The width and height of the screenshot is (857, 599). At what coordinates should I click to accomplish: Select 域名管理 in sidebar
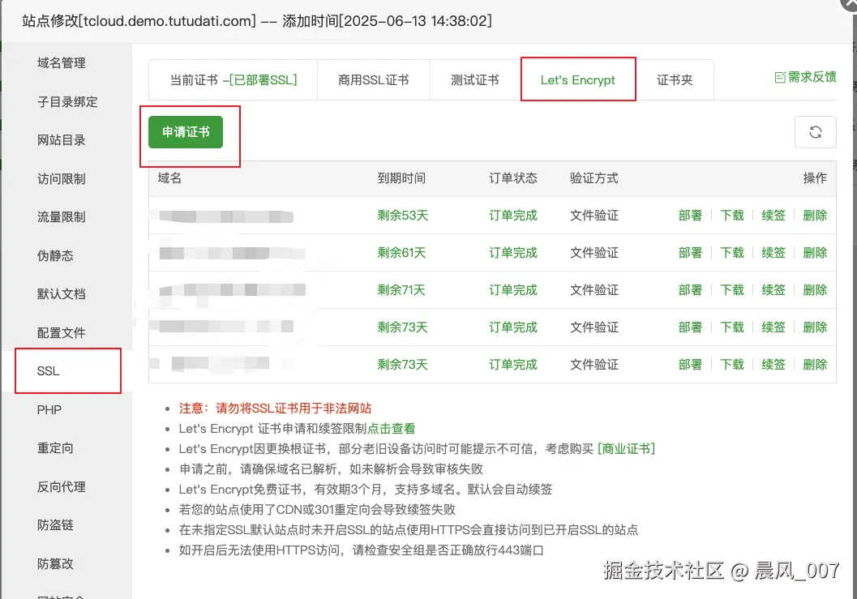[62, 63]
